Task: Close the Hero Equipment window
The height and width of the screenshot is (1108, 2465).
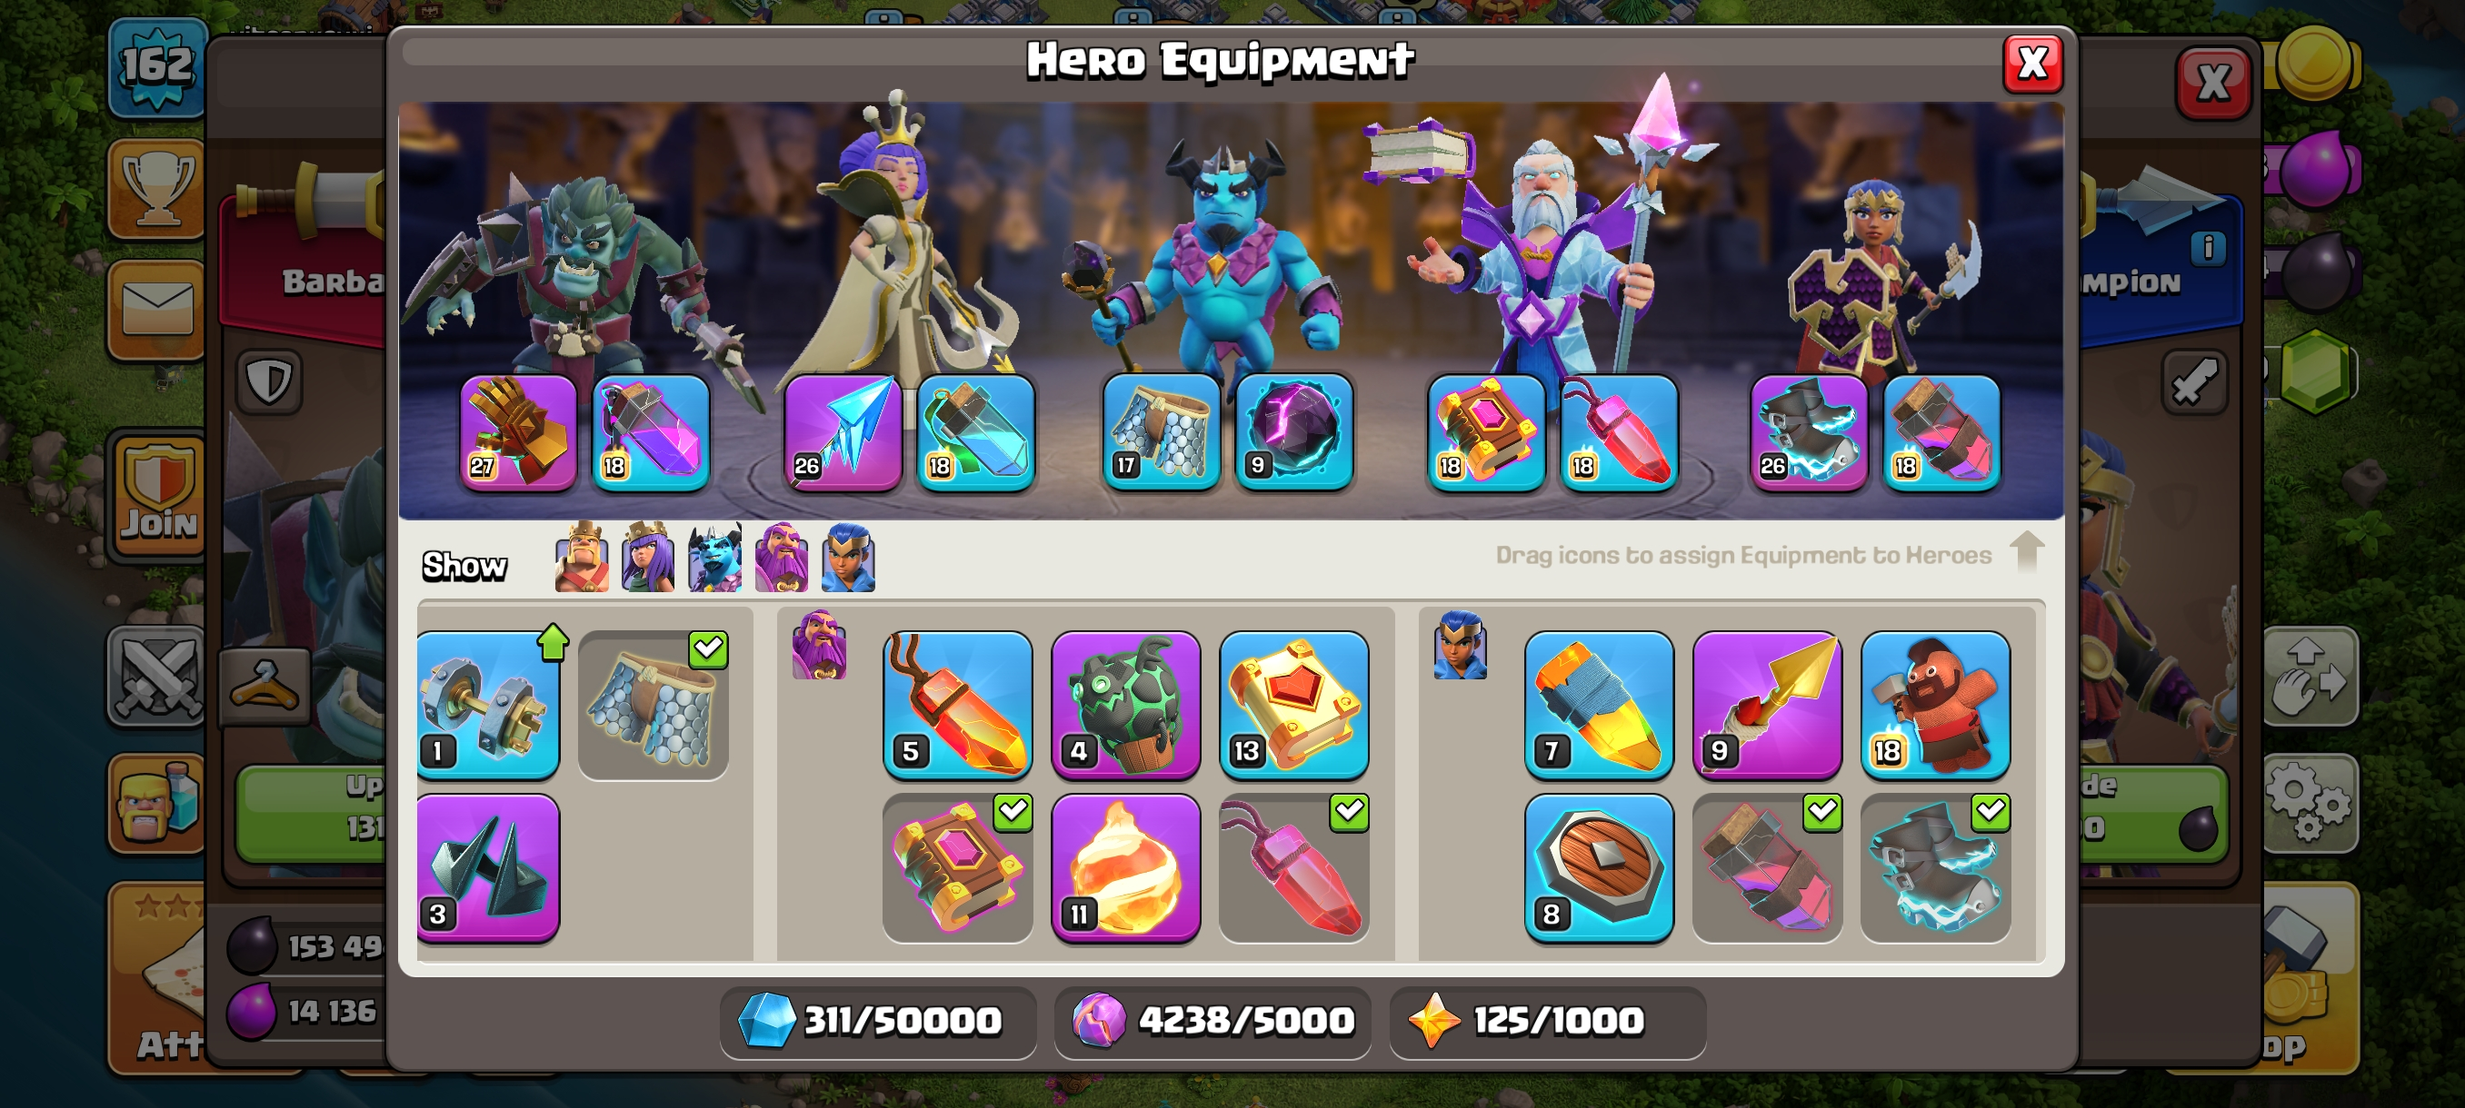Action: point(2032,64)
